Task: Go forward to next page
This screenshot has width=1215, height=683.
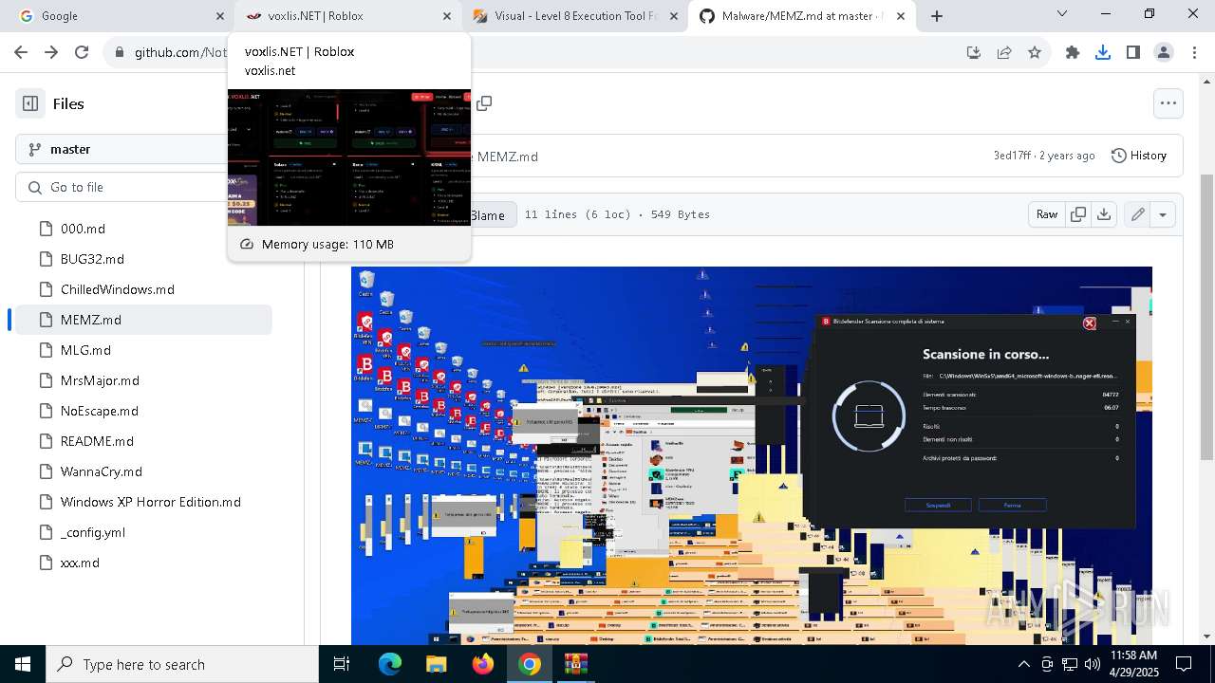Action: pos(51,52)
